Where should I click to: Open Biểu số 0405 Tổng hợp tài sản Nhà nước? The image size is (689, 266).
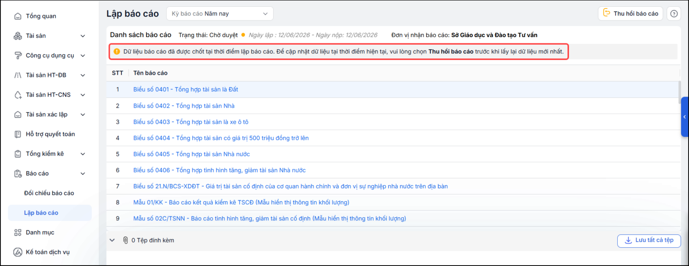[x=192, y=154]
